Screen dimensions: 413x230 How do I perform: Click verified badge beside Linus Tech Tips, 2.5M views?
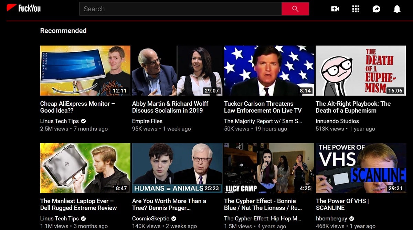point(84,121)
